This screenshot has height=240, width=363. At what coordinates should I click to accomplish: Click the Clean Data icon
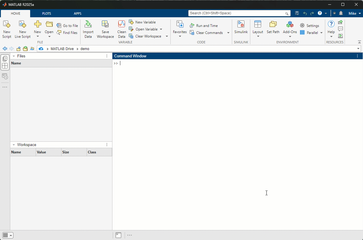121,29
